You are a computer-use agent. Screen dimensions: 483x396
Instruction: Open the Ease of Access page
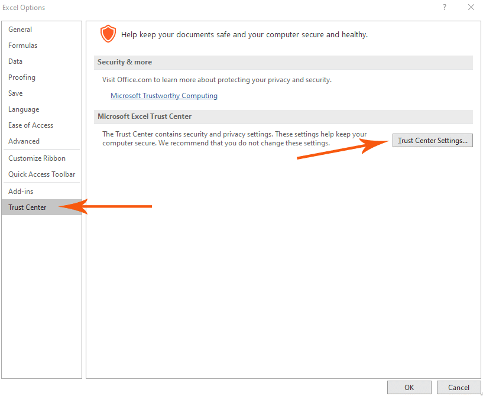pyautogui.click(x=31, y=125)
